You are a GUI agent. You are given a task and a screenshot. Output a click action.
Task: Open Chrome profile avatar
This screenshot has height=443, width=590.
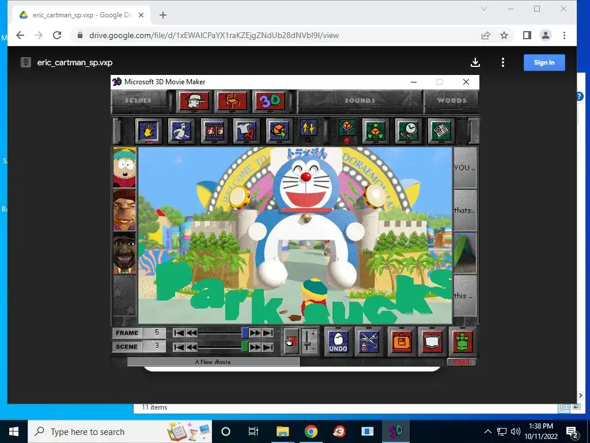[546, 35]
